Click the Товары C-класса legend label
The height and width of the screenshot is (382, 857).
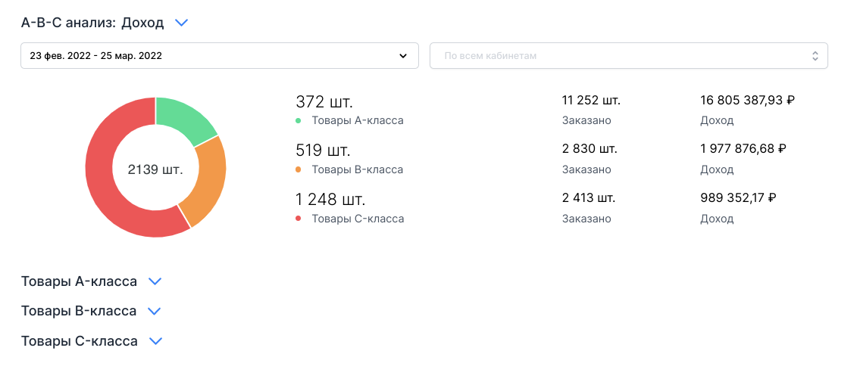(x=358, y=219)
